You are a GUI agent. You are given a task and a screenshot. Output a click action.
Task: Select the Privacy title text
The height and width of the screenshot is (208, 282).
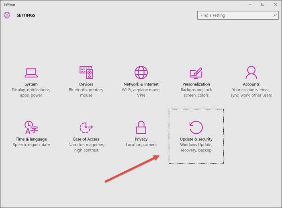(x=141, y=139)
